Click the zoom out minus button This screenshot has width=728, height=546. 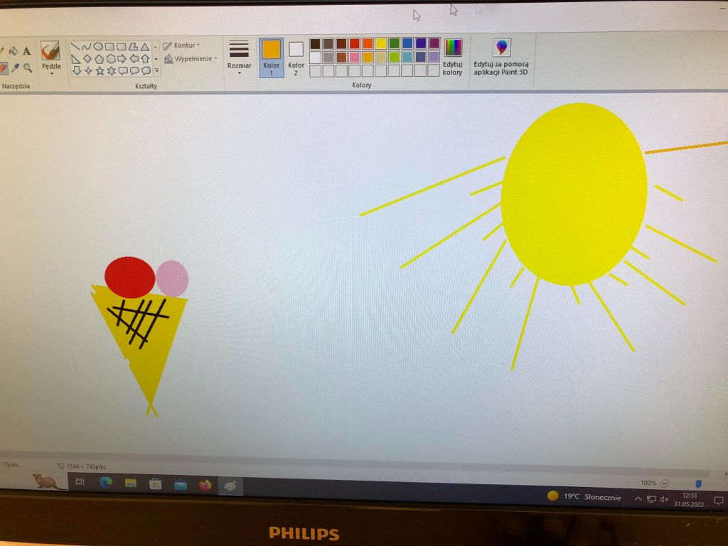665,483
